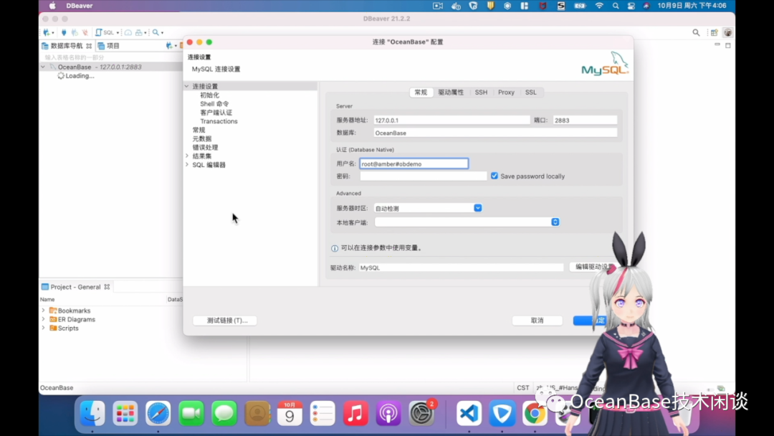The width and height of the screenshot is (774, 436).
Task: Open the local client dropdown
Action: (x=555, y=222)
